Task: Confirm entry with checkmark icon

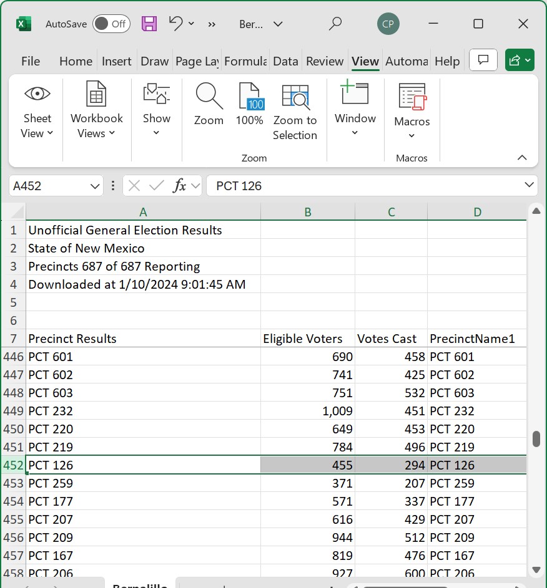Action: click(157, 186)
